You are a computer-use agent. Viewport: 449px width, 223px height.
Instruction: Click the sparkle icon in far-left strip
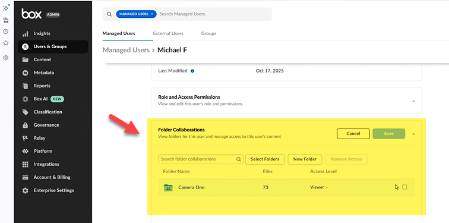tap(6, 8)
